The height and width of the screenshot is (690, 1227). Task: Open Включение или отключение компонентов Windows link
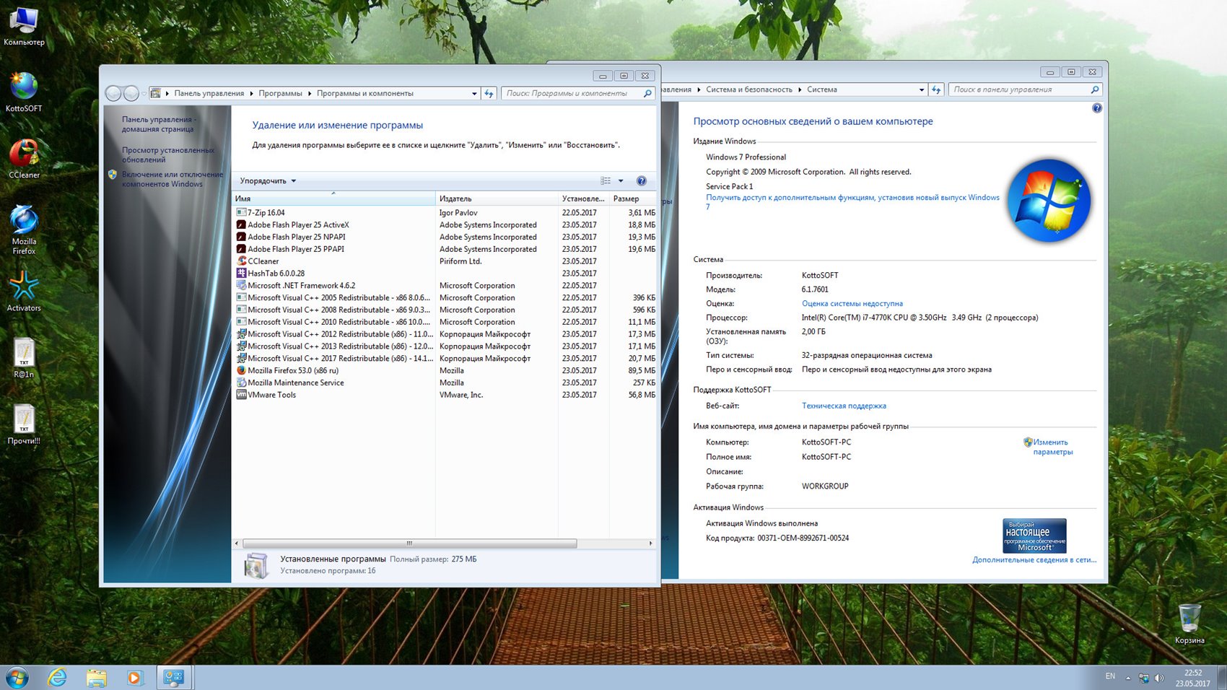172,179
